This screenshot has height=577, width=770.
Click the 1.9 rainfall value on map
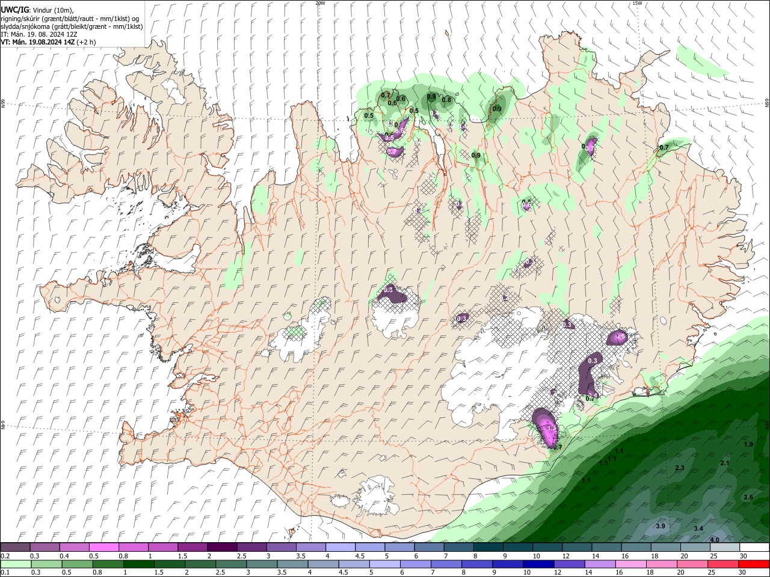[748, 444]
